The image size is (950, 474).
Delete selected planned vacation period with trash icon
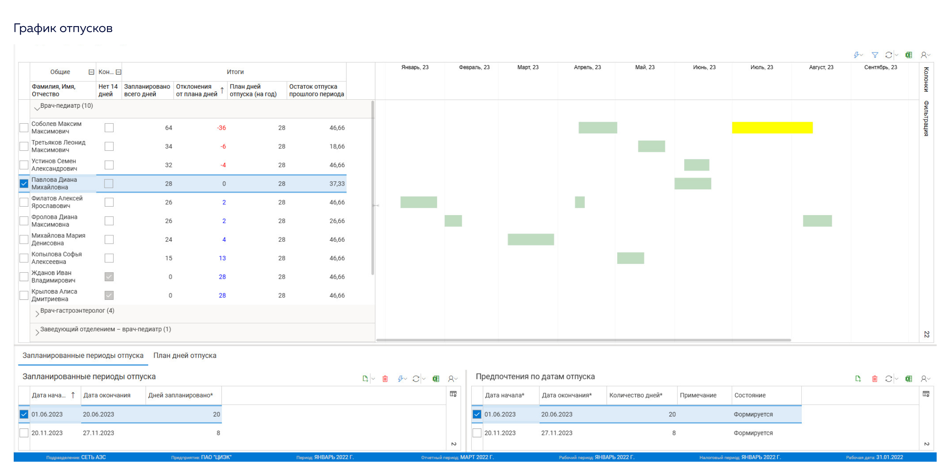[385, 379]
